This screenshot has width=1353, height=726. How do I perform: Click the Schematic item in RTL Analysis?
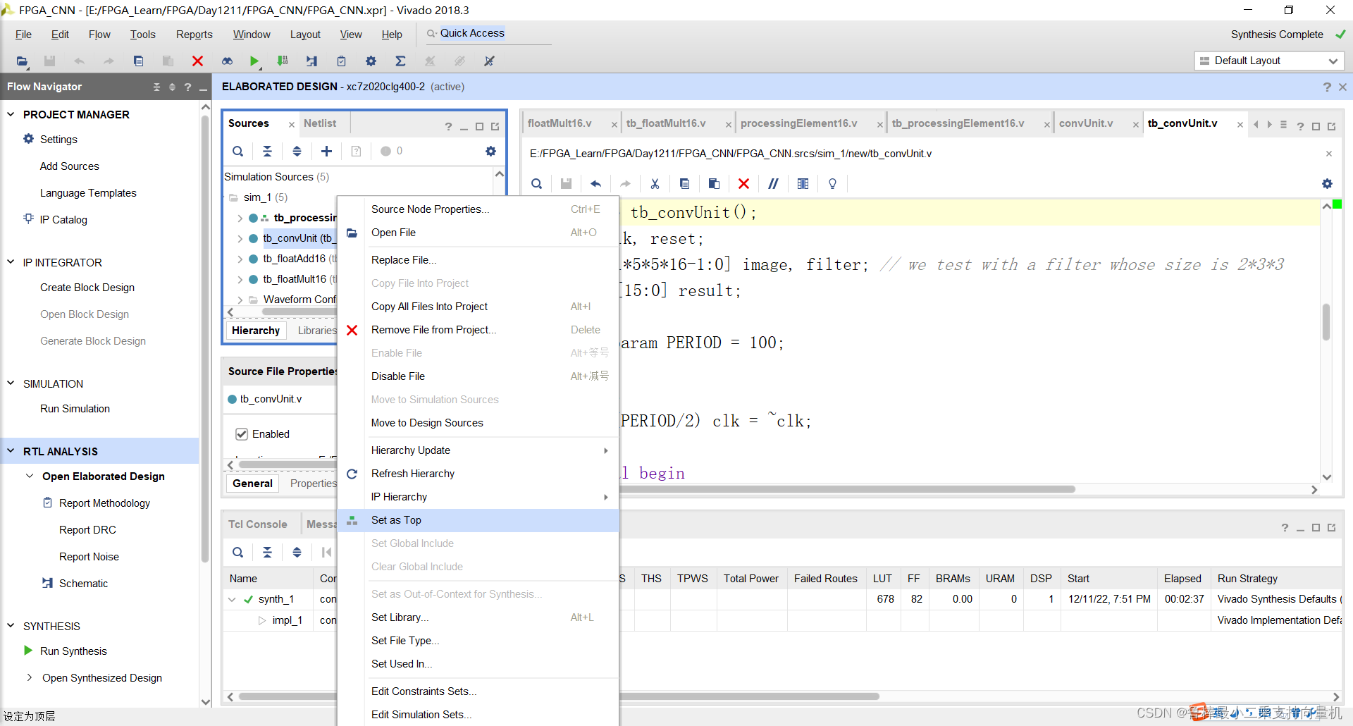pyautogui.click(x=83, y=583)
